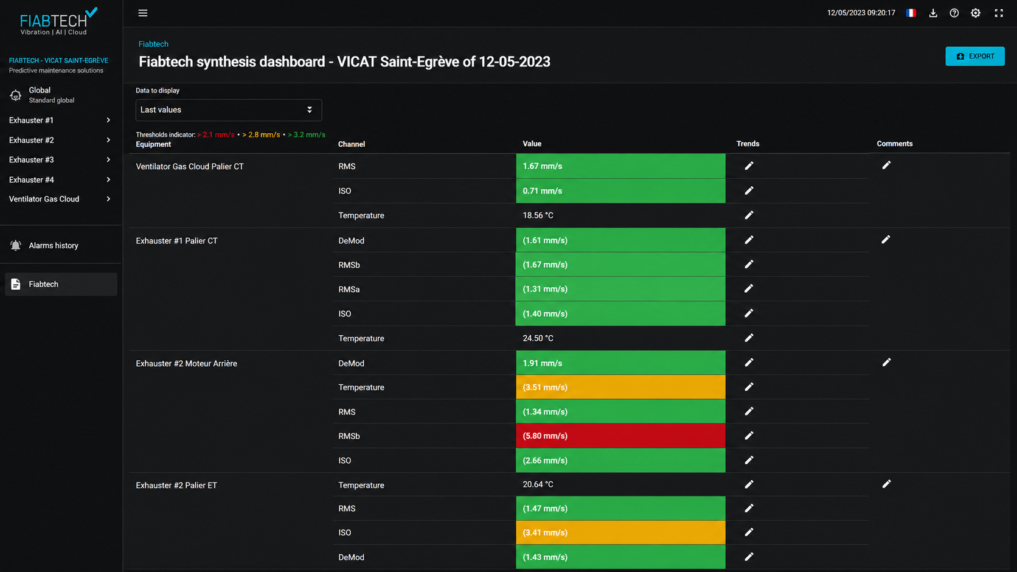This screenshot has height=572, width=1017.
Task: Click the Equipment column header
Action: click(x=153, y=144)
